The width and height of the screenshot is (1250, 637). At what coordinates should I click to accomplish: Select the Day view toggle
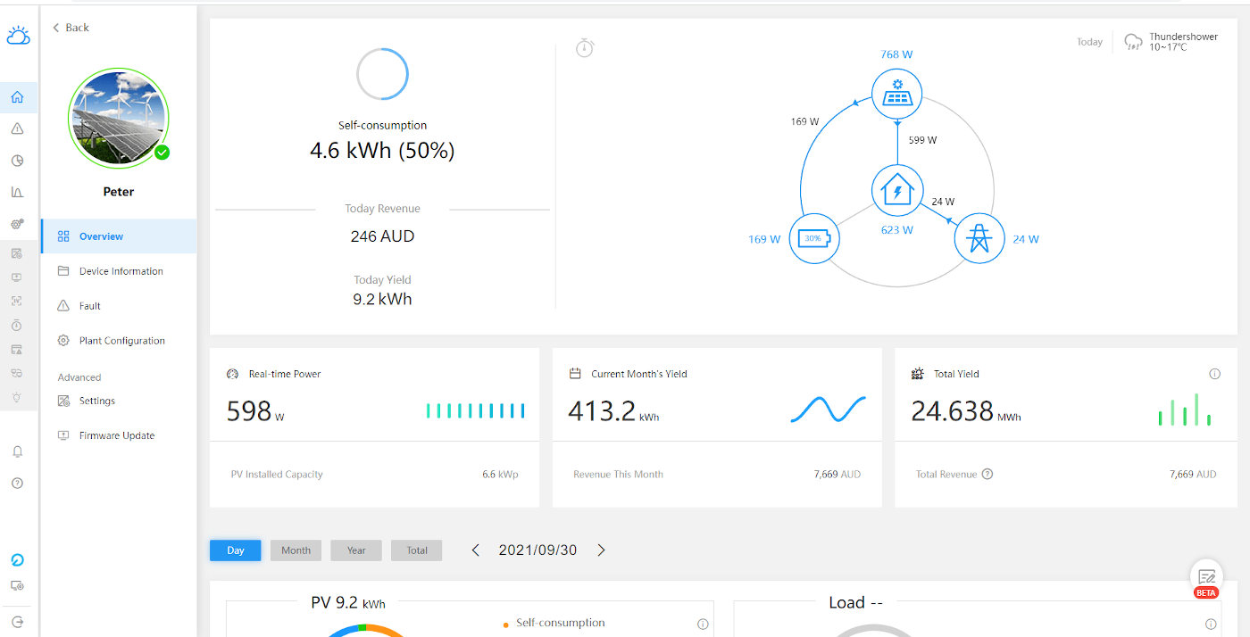235,550
